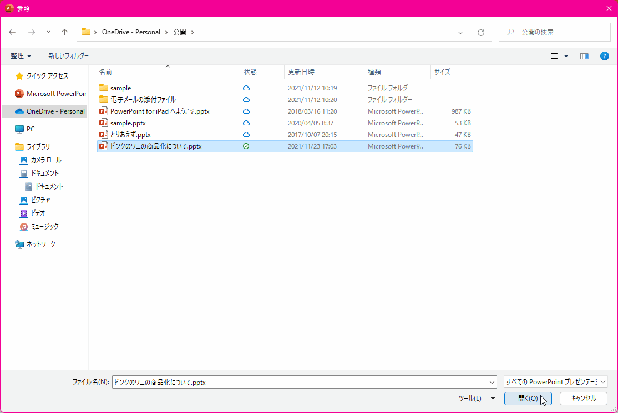Screen dimensions: 618x413
Task: Open the address bar history dropdown
Action: (460, 32)
